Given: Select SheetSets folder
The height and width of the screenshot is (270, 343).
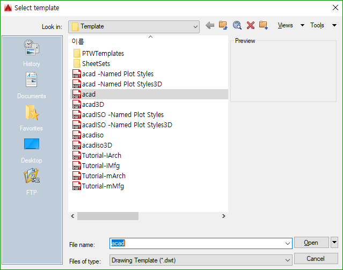Looking at the screenshot, I should [x=92, y=64].
